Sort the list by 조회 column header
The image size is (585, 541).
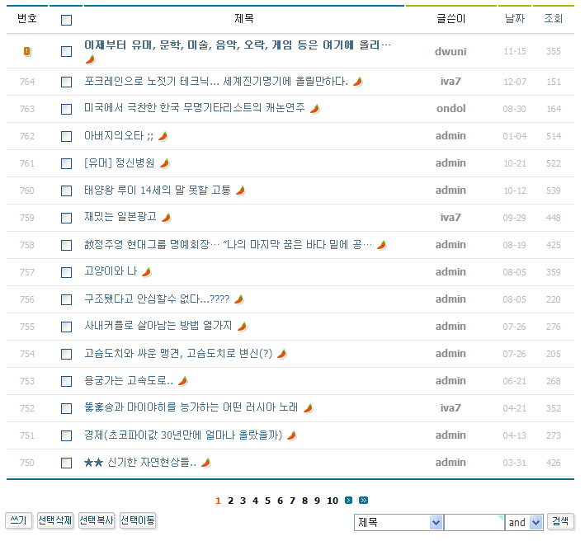(x=553, y=18)
